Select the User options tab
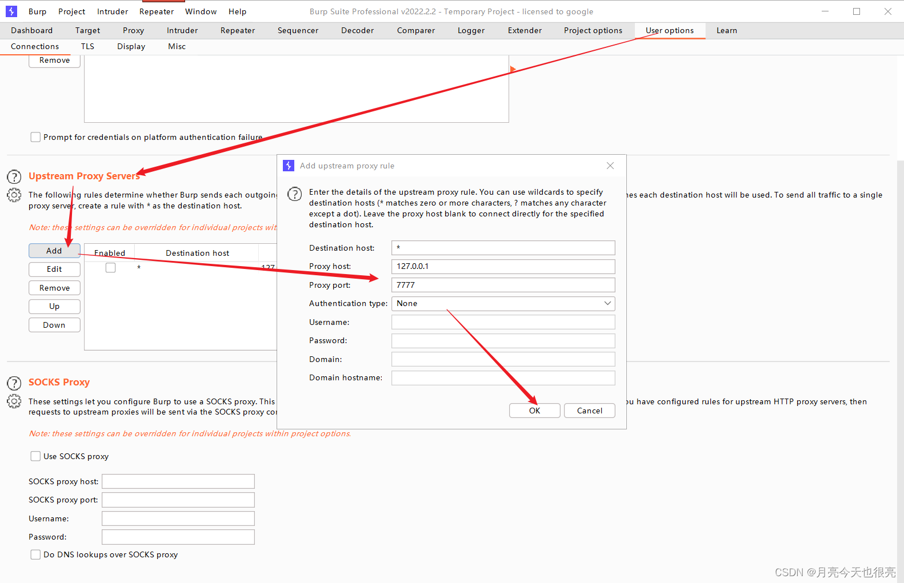This screenshot has height=583, width=904. pyautogui.click(x=670, y=30)
